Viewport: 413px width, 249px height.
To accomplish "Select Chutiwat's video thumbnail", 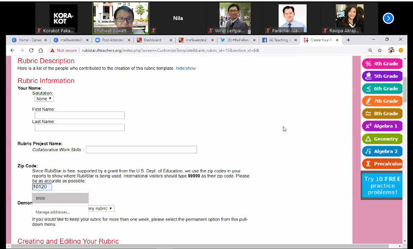I will (121, 18).
